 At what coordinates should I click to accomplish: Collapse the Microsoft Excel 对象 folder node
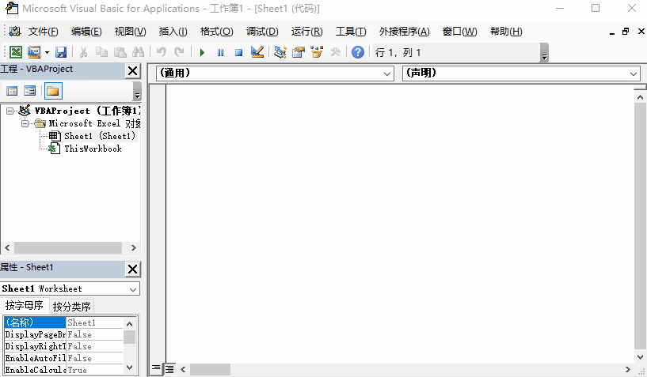pyautogui.click(x=25, y=123)
